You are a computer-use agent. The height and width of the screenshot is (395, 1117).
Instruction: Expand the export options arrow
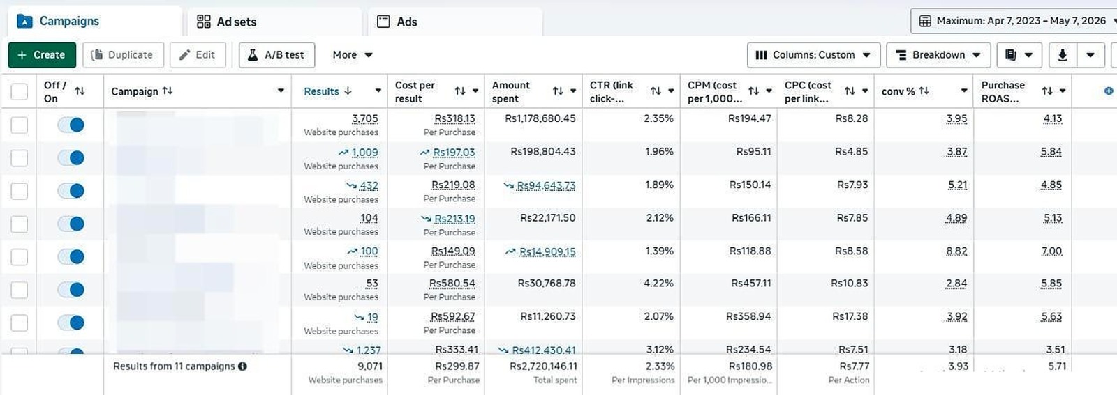click(1090, 55)
